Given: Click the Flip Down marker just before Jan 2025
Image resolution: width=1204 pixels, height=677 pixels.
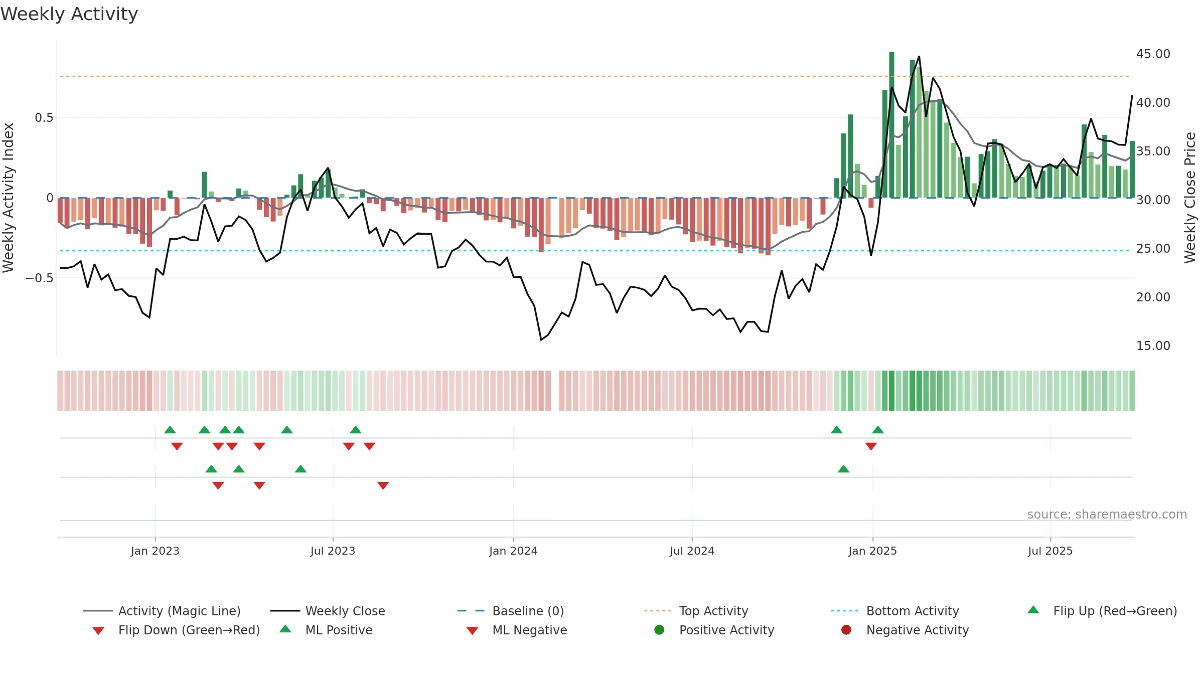Looking at the screenshot, I should [871, 446].
